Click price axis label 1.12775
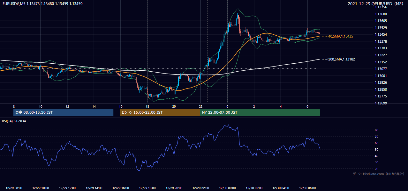This screenshot has width=408, height=191. [x=381, y=96]
